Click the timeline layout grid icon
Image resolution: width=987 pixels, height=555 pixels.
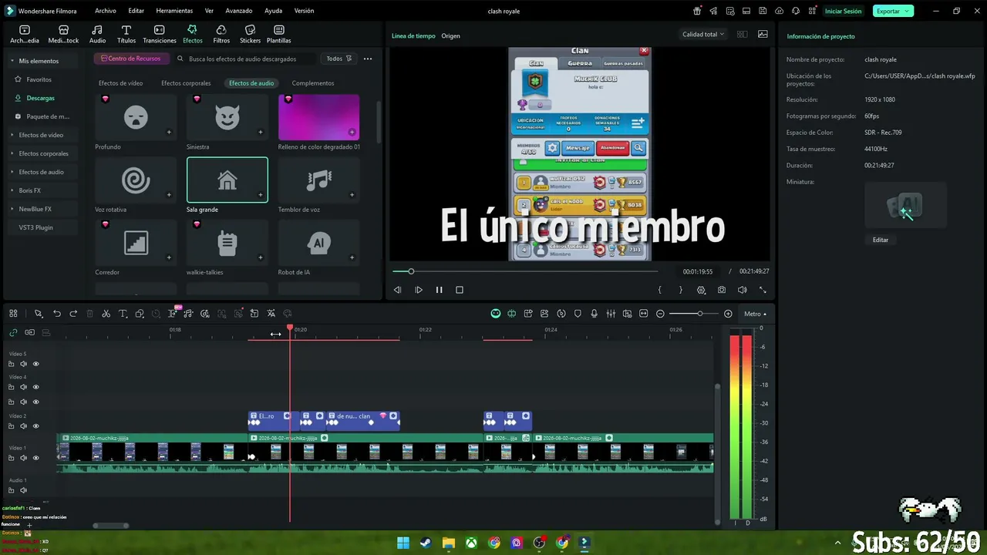click(x=13, y=314)
